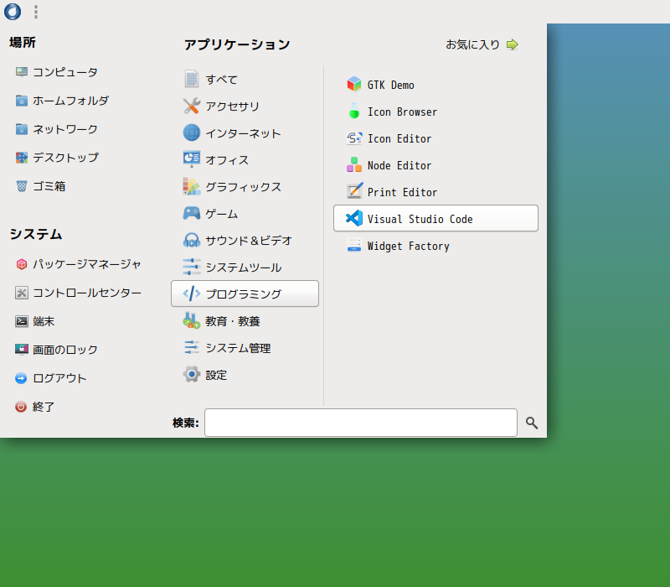Viewport: 670px width, 587px height.
Task: Launch Icon Browser application
Action: (435, 112)
